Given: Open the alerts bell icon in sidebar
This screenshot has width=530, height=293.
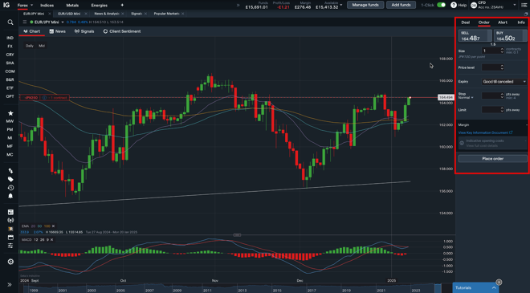Looking at the screenshot, I should point(10,196).
